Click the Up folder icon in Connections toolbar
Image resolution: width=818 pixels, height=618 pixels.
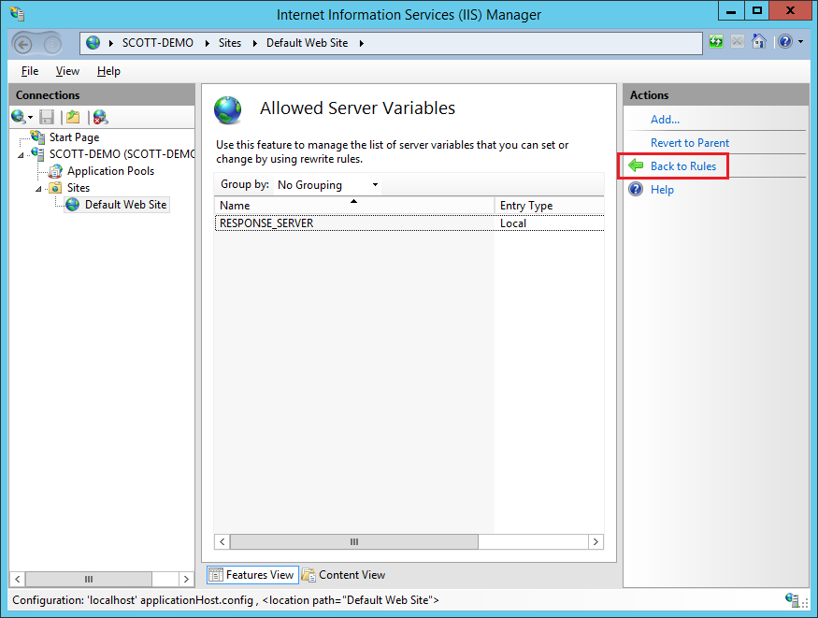[73, 117]
